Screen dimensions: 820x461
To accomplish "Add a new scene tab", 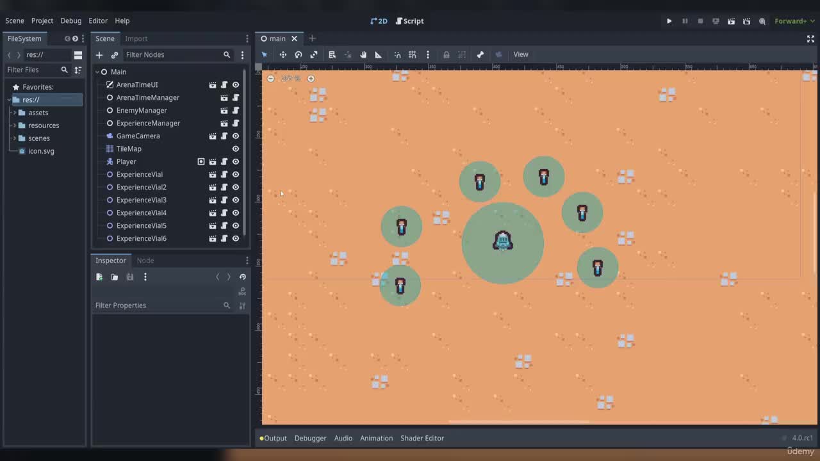I will click(312, 38).
